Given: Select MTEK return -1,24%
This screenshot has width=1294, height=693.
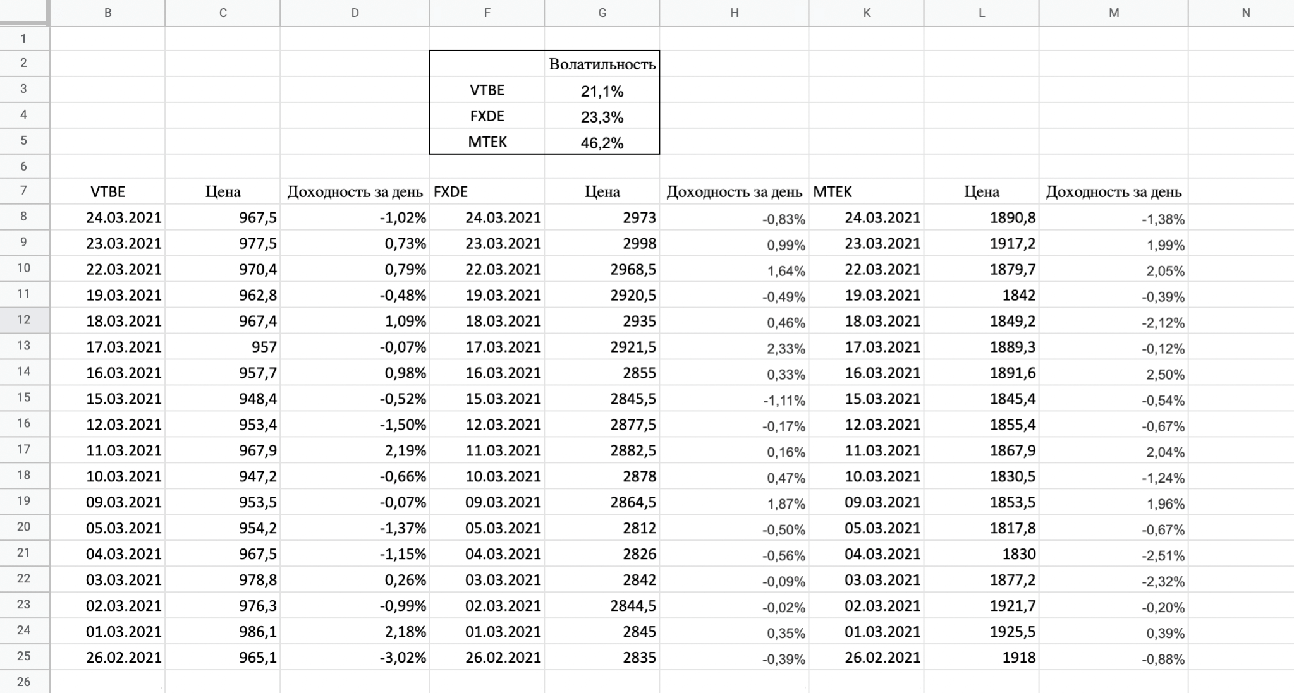Looking at the screenshot, I should click(x=1113, y=476).
